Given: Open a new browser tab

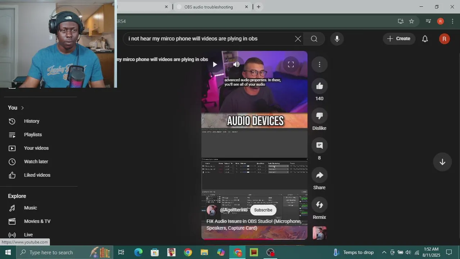Looking at the screenshot, I should pyautogui.click(x=258, y=7).
